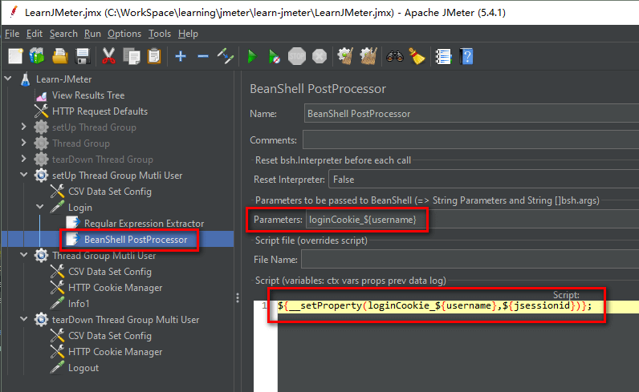639x392 pixels.
Task: Select setUp Thread Group Mutli User node
Action: [x=117, y=176]
